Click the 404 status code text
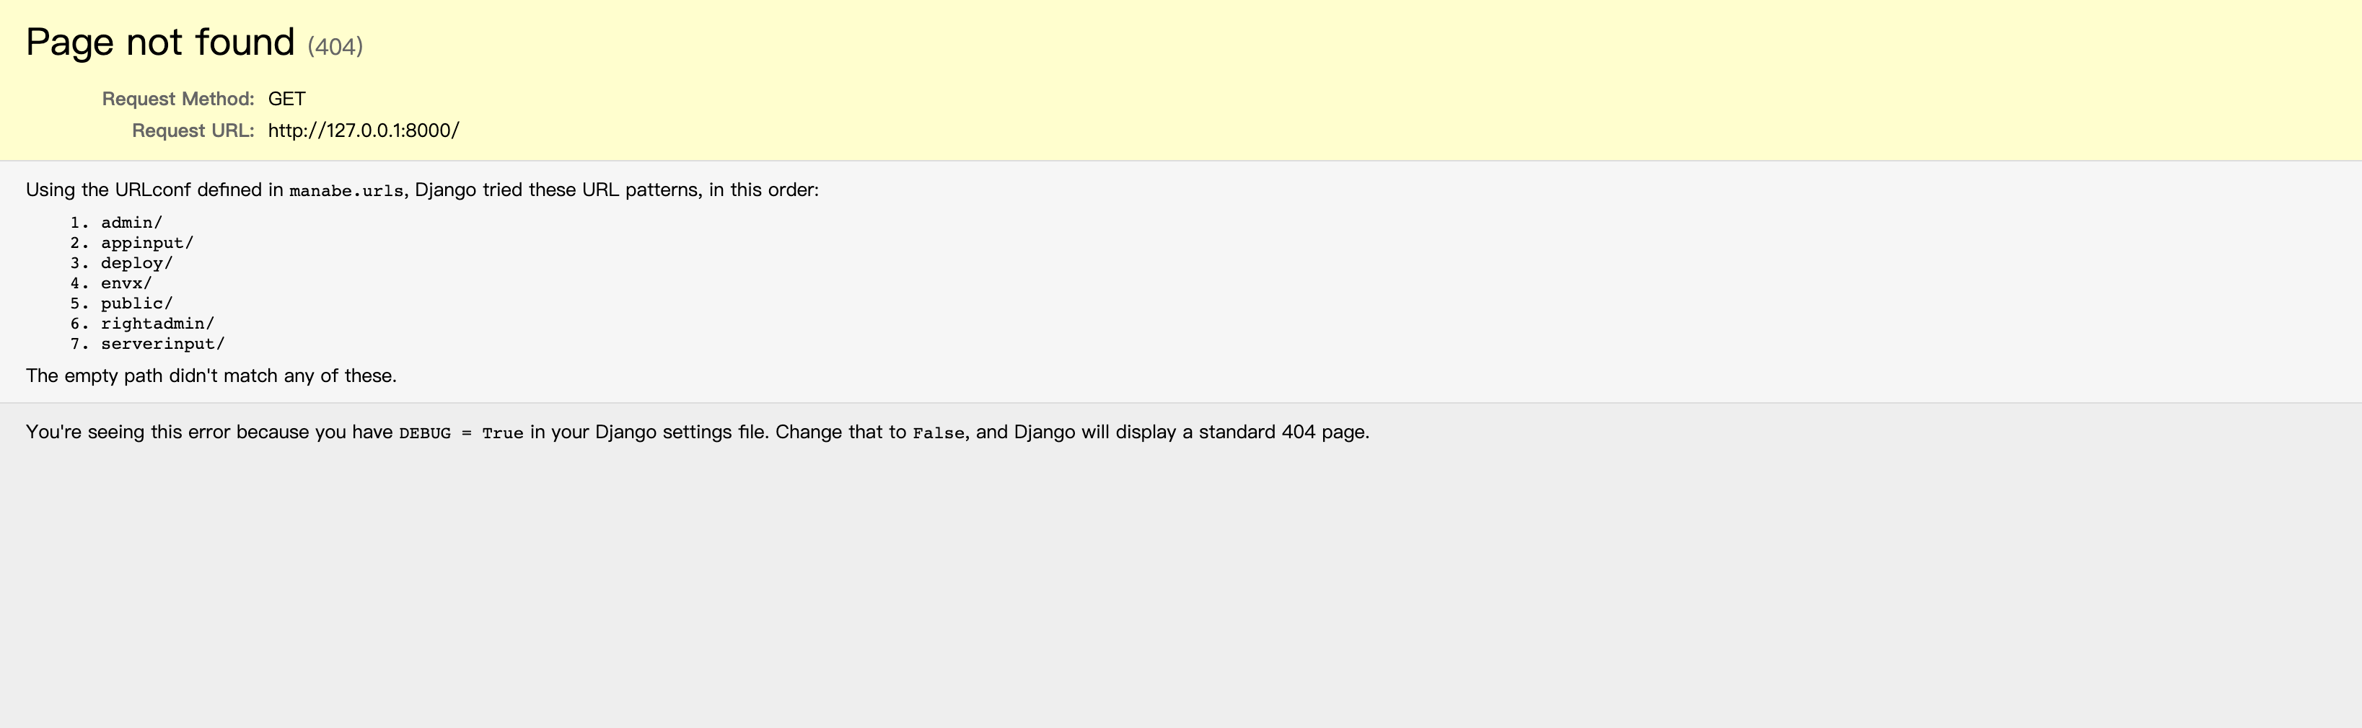 (335, 47)
